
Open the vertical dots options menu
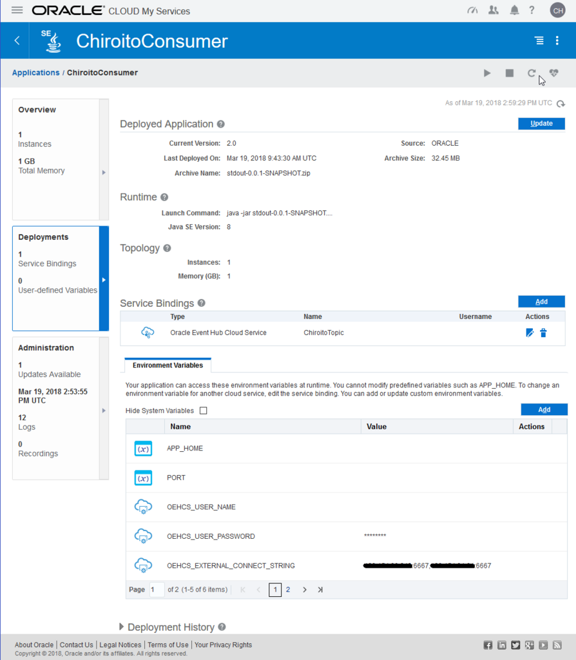point(557,41)
